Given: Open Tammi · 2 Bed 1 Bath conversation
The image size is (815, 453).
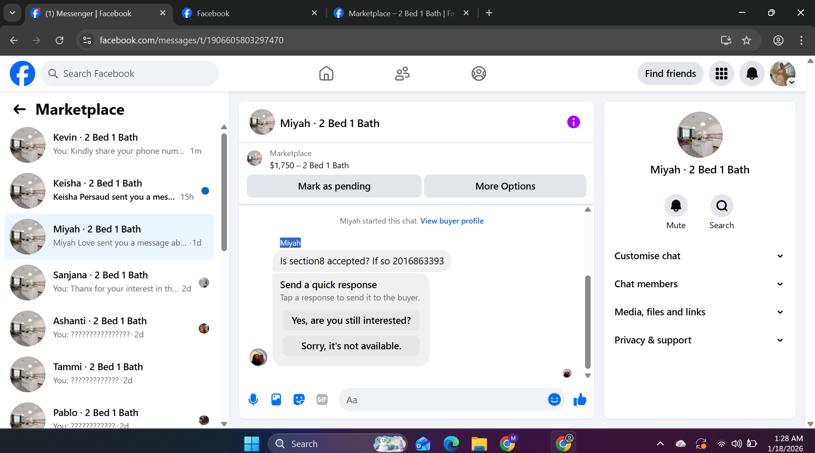Looking at the screenshot, I should (110, 374).
